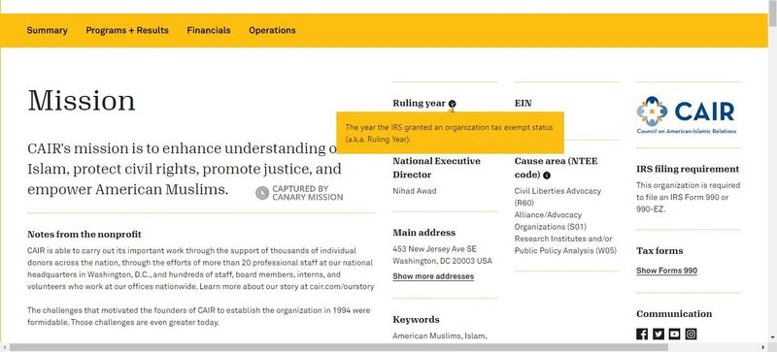Click 453 New Jersey Ave SE address
The image size is (777, 352).
(434, 249)
